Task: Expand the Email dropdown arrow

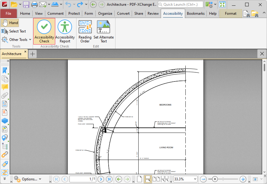Action: [x=49, y=5]
